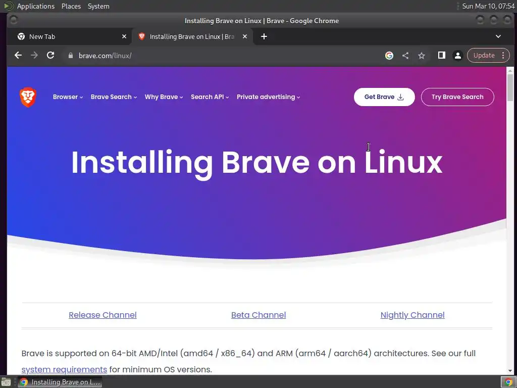The height and width of the screenshot is (388, 517).
Task: Click the clock showing Sun Mar 10
Action: pyautogui.click(x=488, y=6)
